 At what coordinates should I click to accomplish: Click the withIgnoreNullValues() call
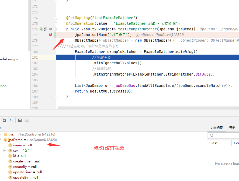coord(117,63)
